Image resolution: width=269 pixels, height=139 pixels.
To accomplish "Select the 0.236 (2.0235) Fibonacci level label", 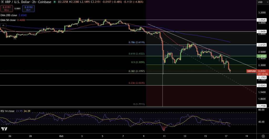I will point(137,83).
